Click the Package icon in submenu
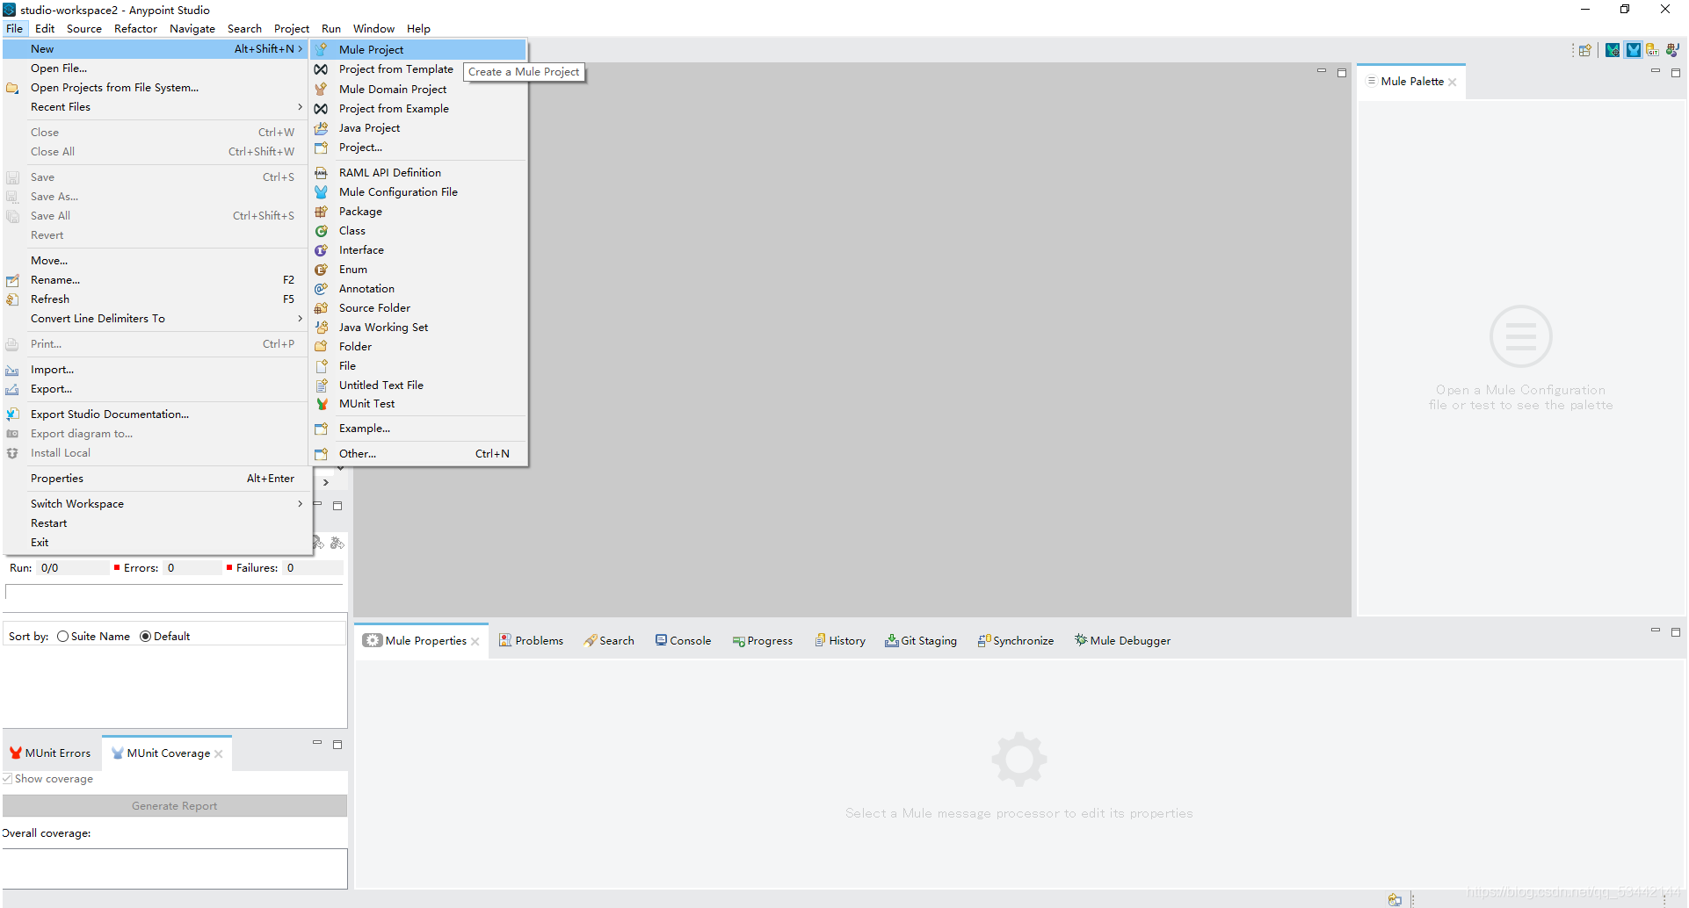The height and width of the screenshot is (908, 1689). pyautogui.click(x=322, y=212)
